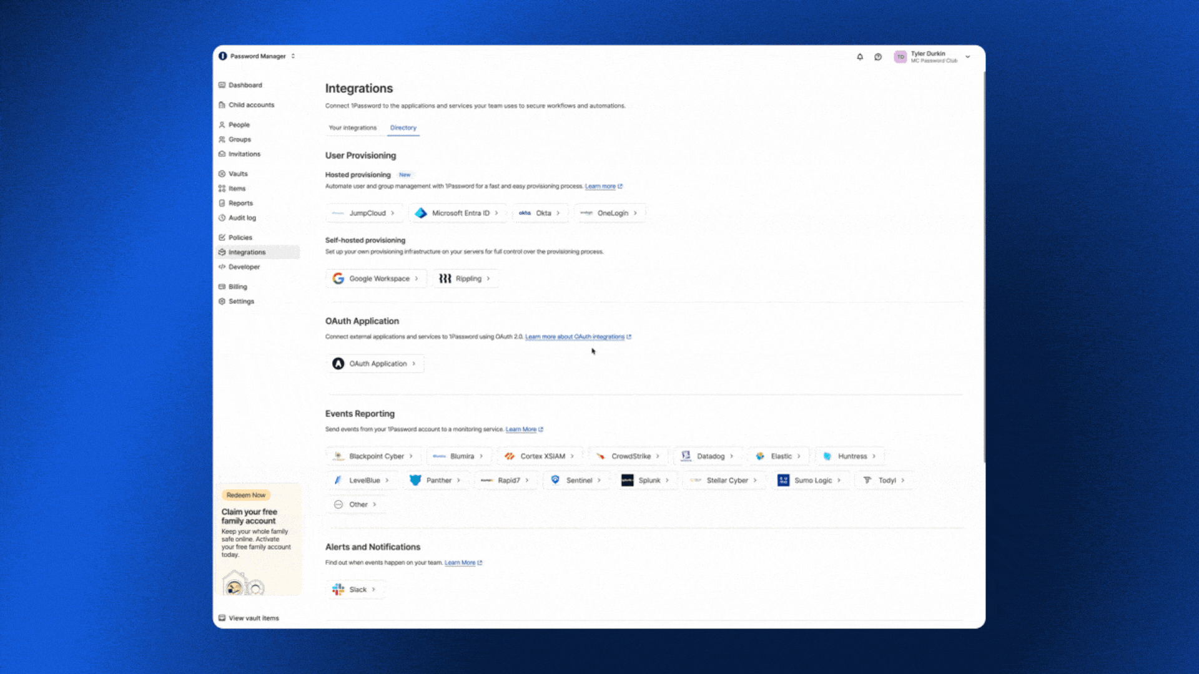Select Stellar Cyber events integration

coord(724,480)
